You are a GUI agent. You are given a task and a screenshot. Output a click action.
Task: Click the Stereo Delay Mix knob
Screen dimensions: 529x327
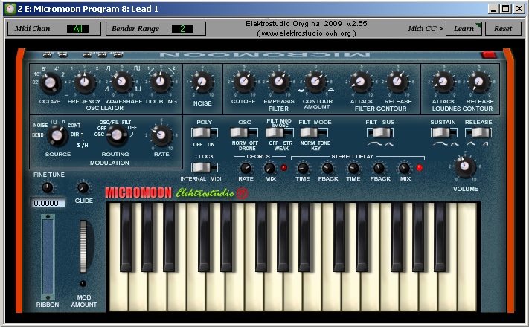[x=404, y=168]
